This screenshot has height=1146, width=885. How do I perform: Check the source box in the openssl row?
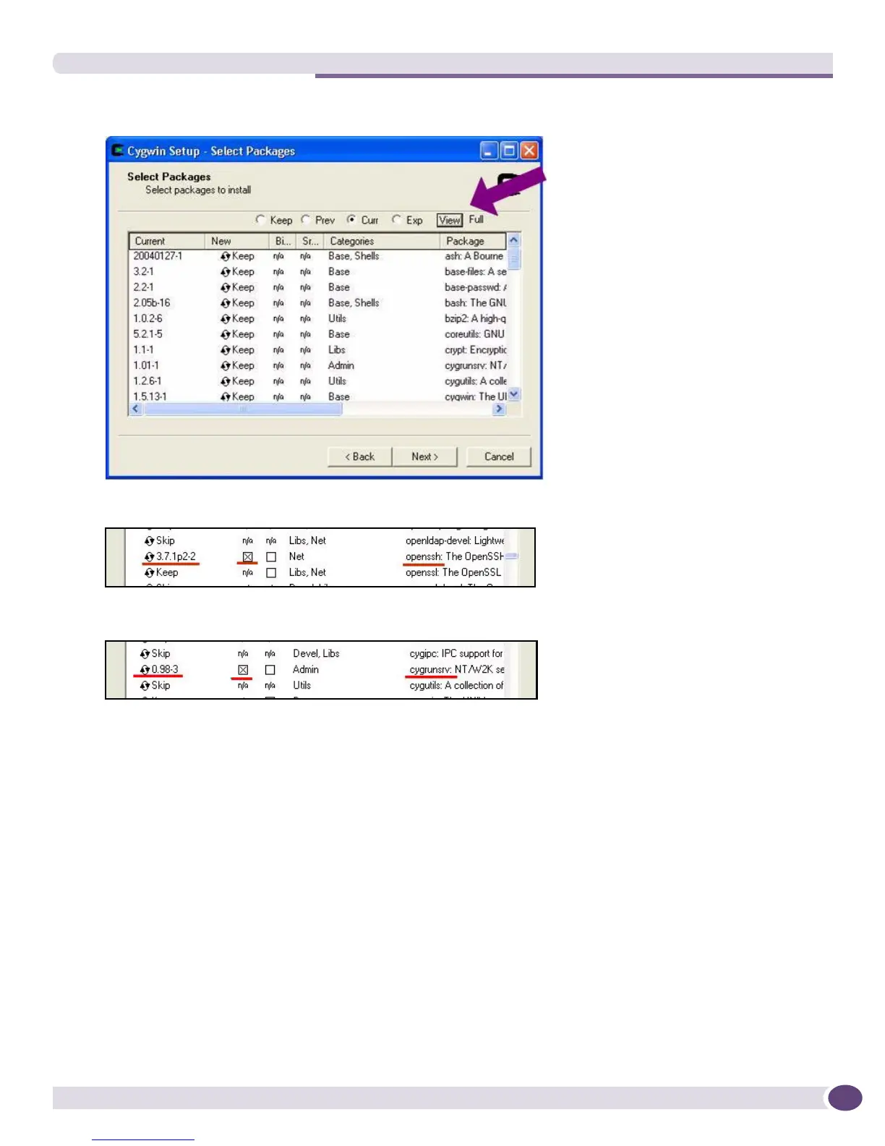click(271, 573)
